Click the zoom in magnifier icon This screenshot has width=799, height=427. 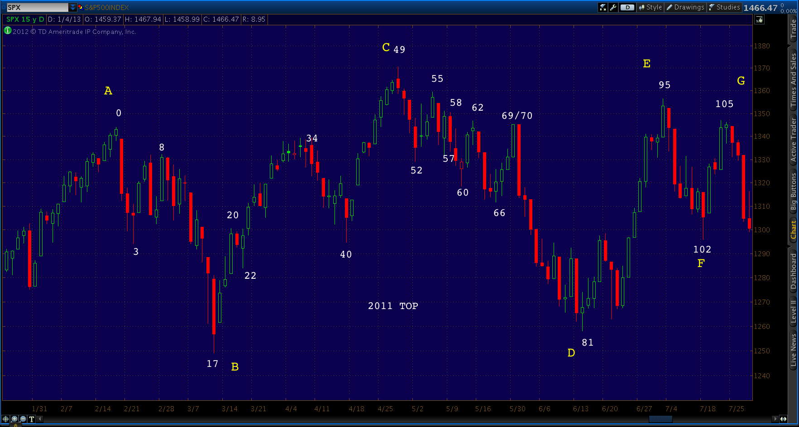14,419
